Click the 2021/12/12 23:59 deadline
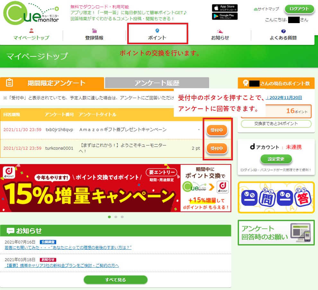The width and height of the screenshot is (318, 290). 22,148
